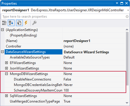Collapse the (ApplicationSettings) node

[3, 30]
